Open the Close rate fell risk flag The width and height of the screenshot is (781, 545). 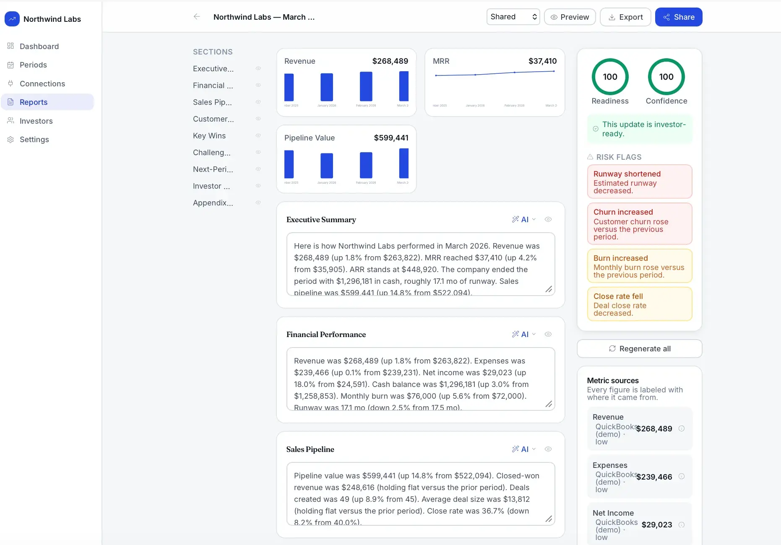click(640, 304)
